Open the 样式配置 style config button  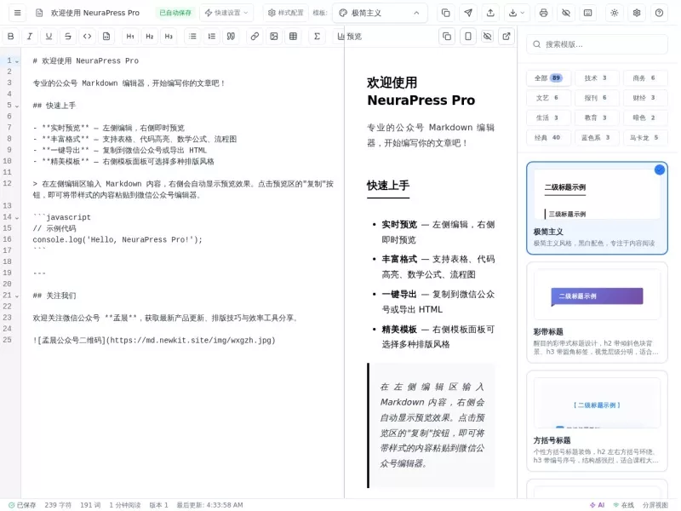coord(285,13)
